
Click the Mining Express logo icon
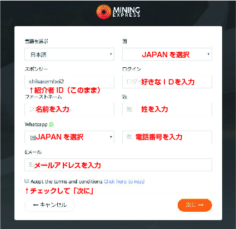(x=103, y=12)
